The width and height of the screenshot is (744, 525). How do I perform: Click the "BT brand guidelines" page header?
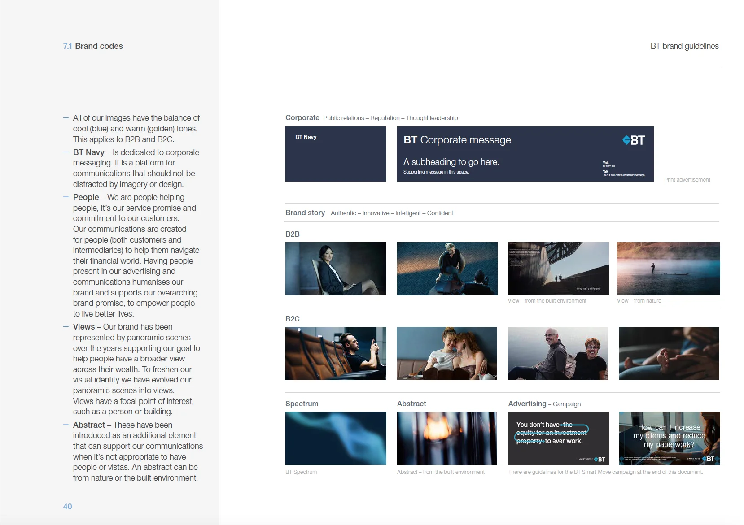click(x=684, y=46)
